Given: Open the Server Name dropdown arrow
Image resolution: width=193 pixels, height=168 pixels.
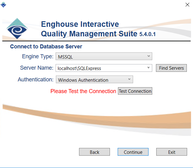Looking at the screenshot, I should pyautogui.click(x=148, y=68).
